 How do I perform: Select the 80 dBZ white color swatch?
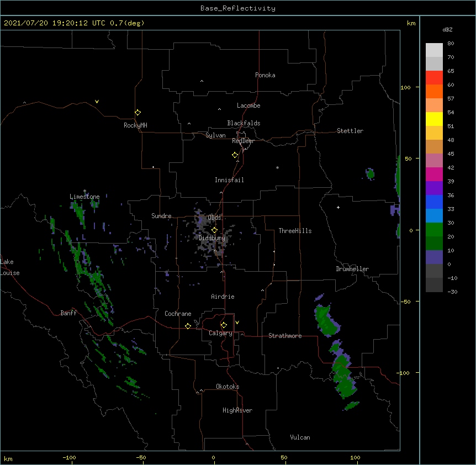point(434,50)
